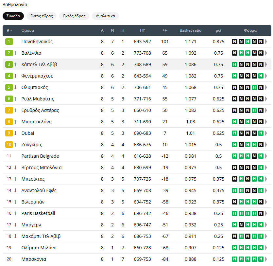This screenshot has width=273, height=266.
Task: Expand the form arrow for Παναθηναϊκός
Action: [266, 42]
